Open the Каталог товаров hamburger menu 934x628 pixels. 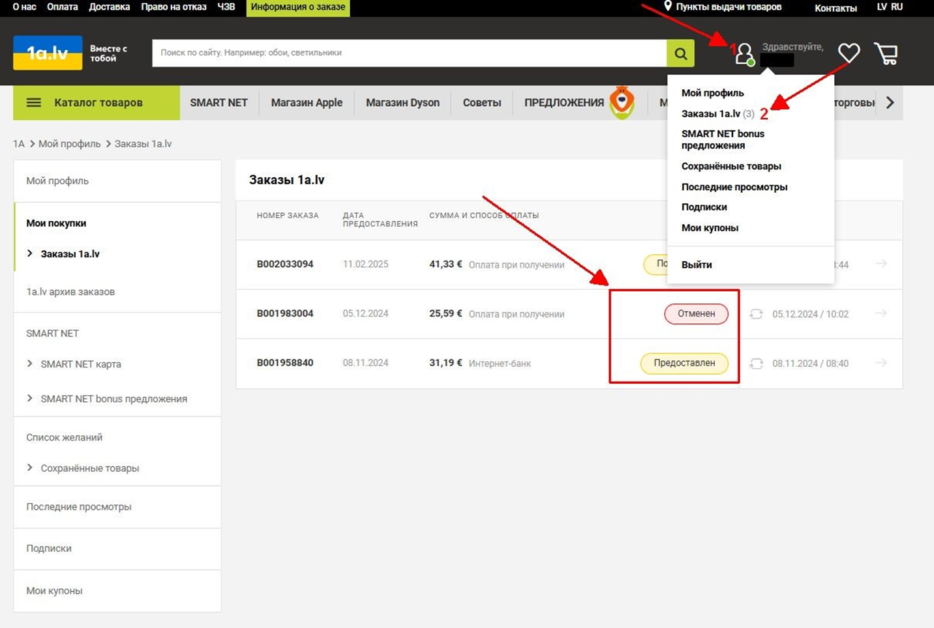pyautogui.click(x=34, y=103)
